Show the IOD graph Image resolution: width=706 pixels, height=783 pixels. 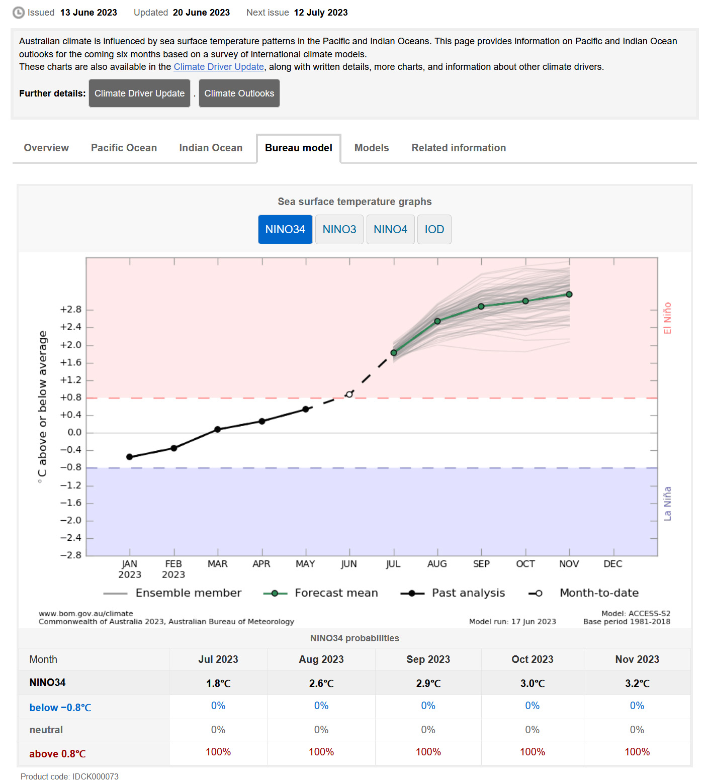pos(434,230)
